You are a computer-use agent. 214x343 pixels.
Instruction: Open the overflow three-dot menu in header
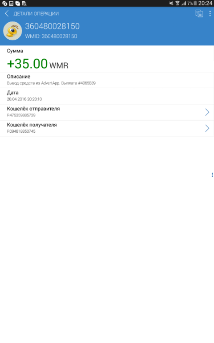[x=210, y=13]
